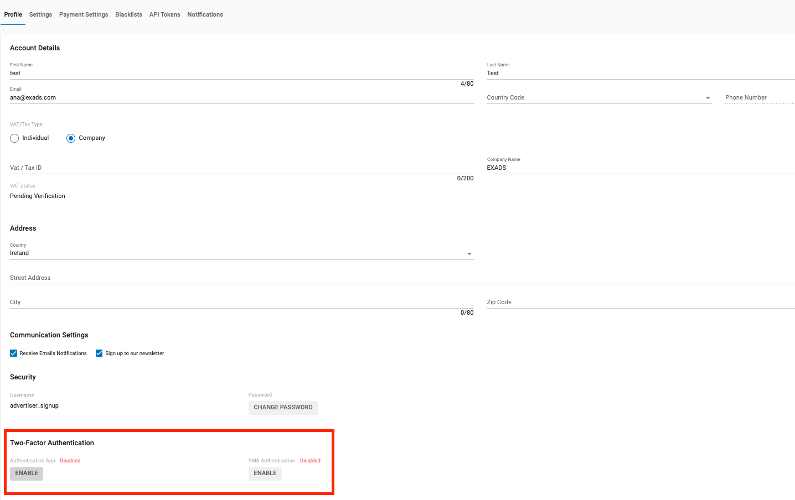
Task: Switch to Payment Settings tab
Action: 84,14
